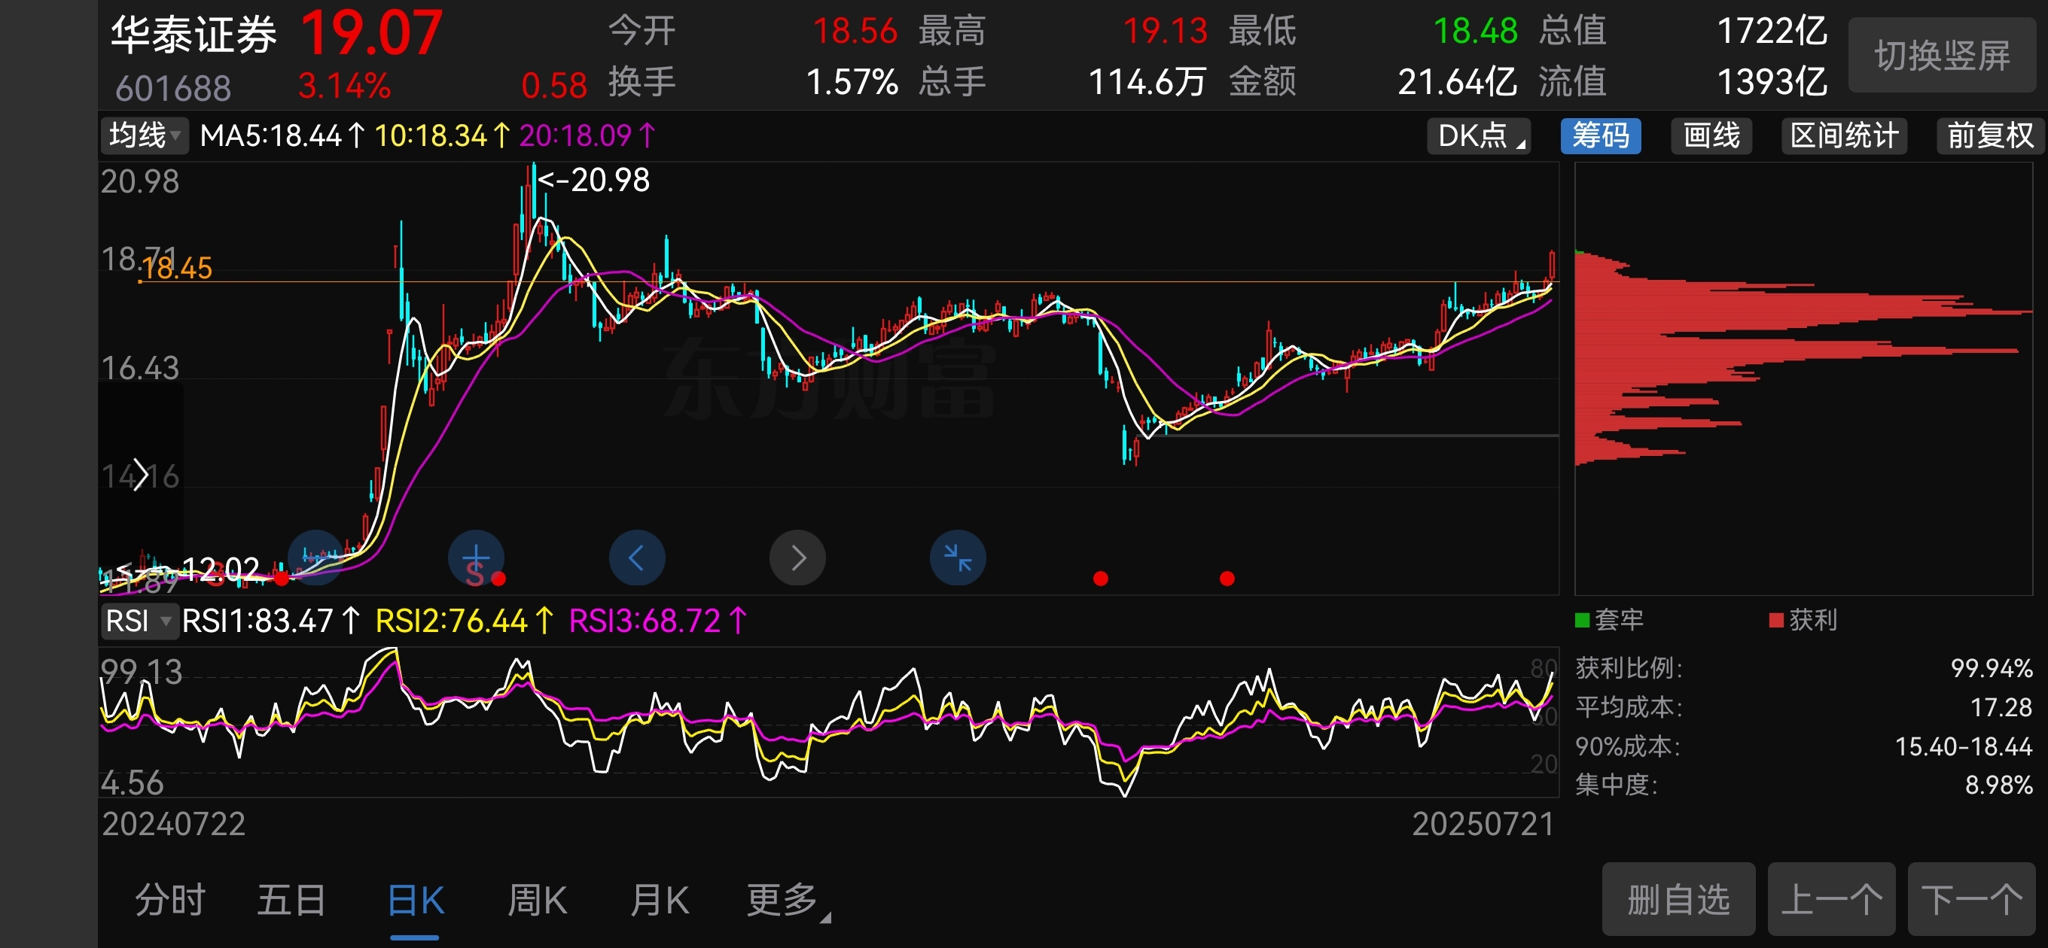Click the 总值 1722亿 market cap

[1772, 32]
